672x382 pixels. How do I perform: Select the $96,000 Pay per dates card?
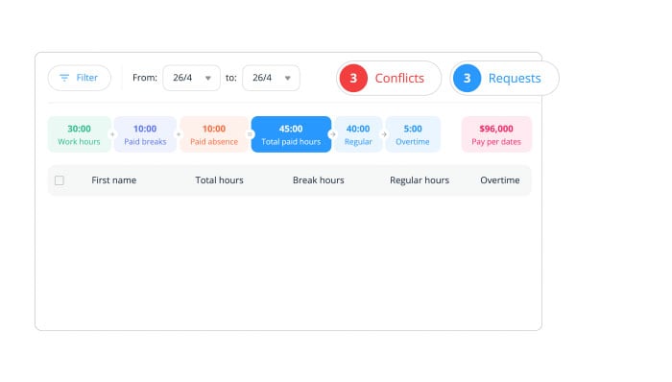click(496, 134)
